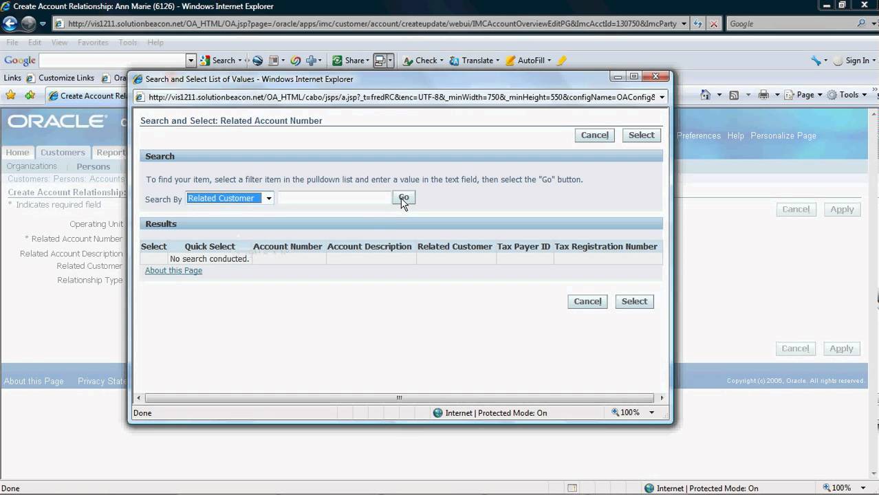The image size is (879, 495).
Task: Open the recent pages dropdown arrow
Action: 43,23
